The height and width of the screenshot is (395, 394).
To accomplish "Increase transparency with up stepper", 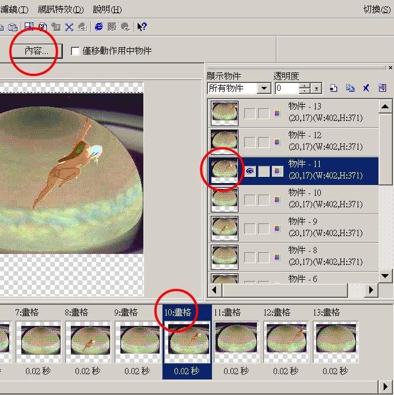I will tap(305, 86).
